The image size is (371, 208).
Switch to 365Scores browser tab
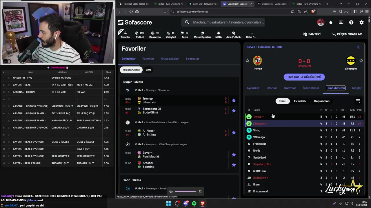click(272, 4)
